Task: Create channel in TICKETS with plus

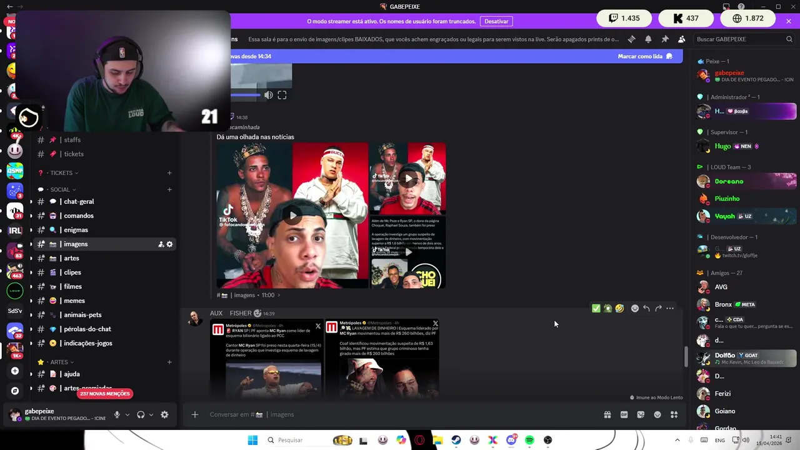Action: pyautogui.click(x=169, y=172)
